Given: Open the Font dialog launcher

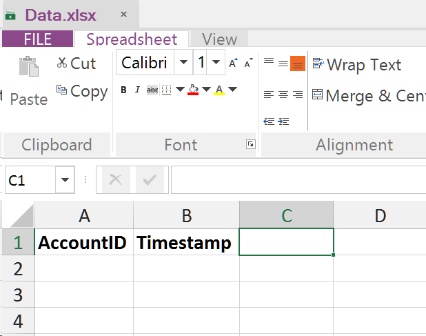Looking at the screenshot, I should click(x=250, y=144).
